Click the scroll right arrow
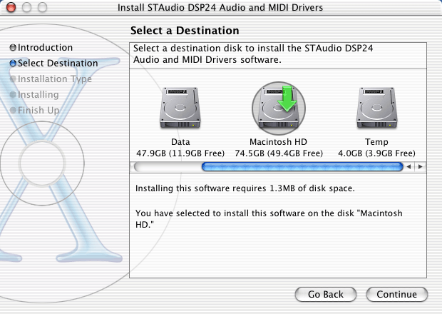 (421, 167)
